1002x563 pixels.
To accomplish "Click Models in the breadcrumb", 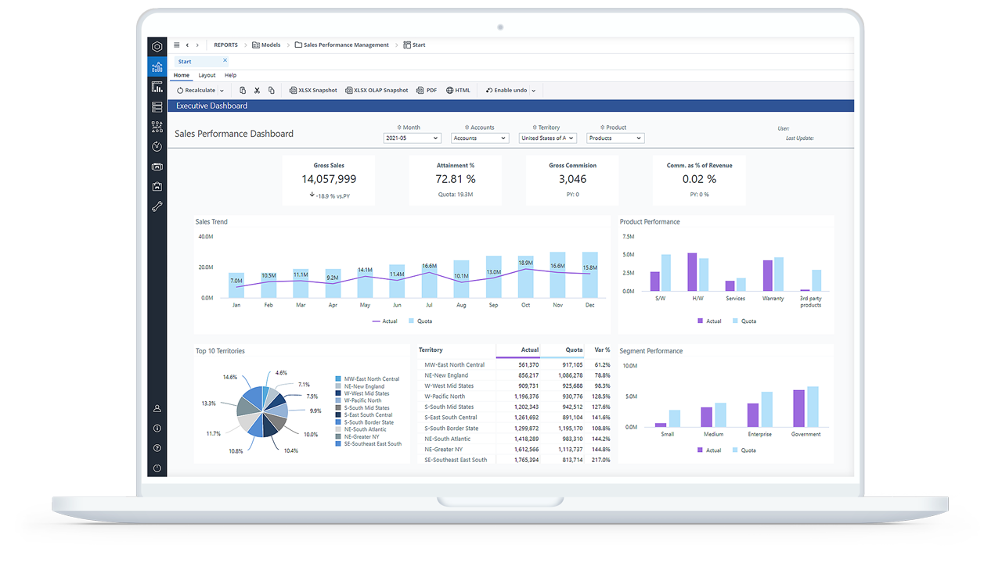I will pos(266,45).
